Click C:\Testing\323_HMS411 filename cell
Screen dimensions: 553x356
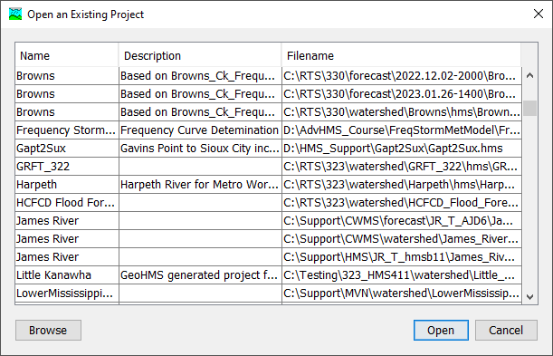click(x=402, y=274)
